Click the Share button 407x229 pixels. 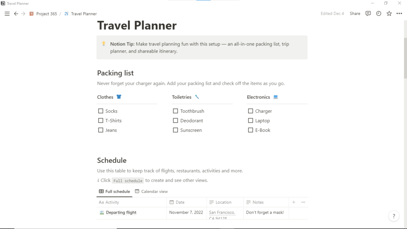click(x=355, y=13)
